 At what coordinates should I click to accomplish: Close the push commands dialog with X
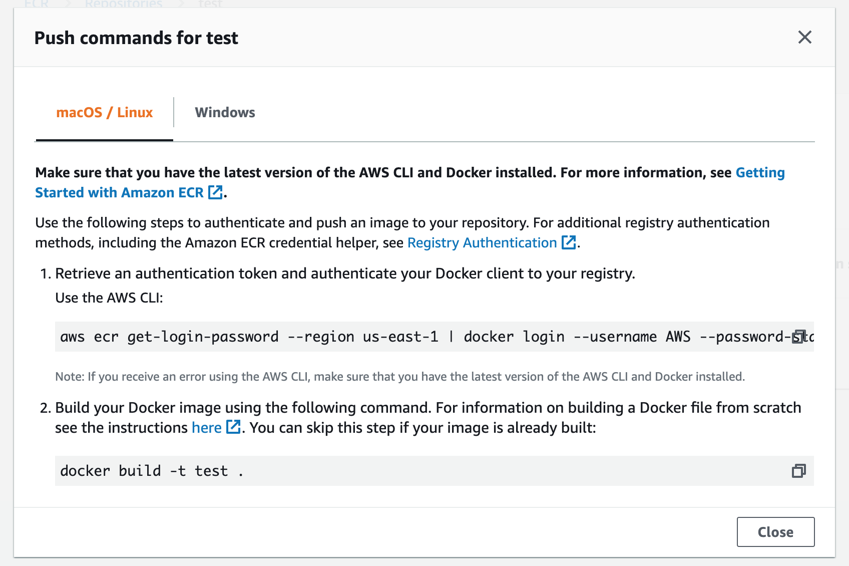pos(804,37)
